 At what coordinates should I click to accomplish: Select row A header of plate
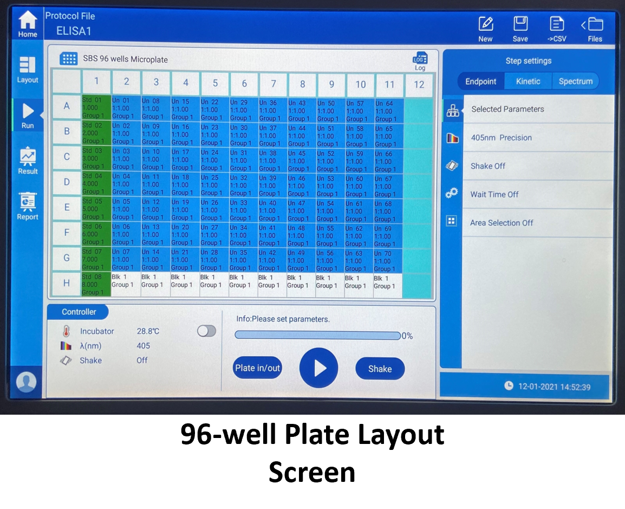pos(67,106)
